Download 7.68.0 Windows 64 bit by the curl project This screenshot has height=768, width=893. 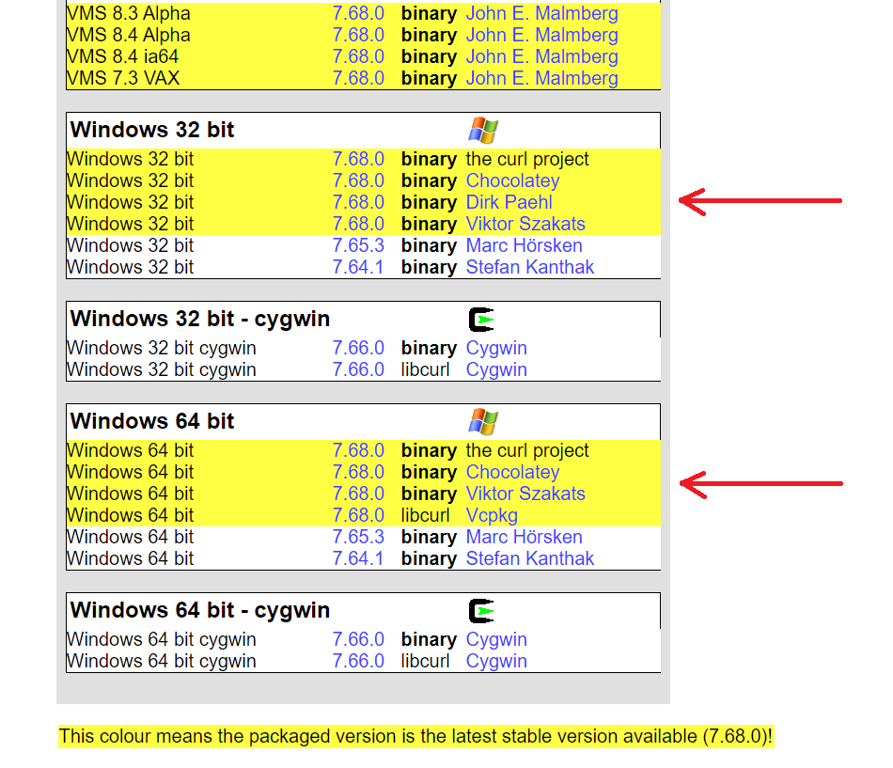[358, 450]
